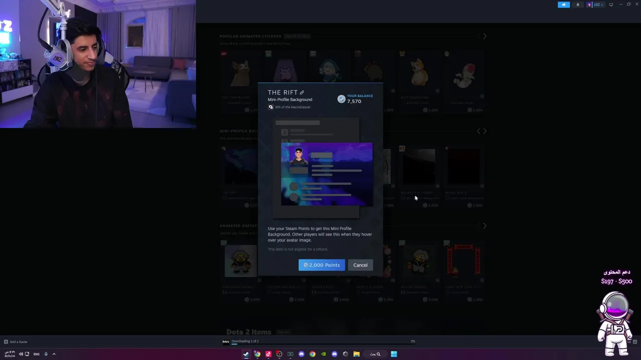Image resolution: width=641 pixels, height=360 pixels.
Task: Open File Explorer from the taskbar
Action: click(357, 354)
